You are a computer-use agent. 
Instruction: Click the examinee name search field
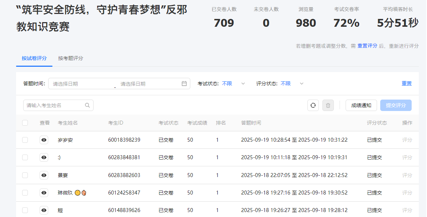(54, 105)
